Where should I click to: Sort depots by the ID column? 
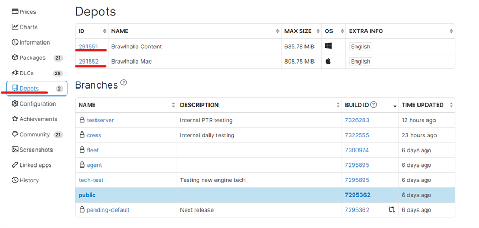click(92, 31)
